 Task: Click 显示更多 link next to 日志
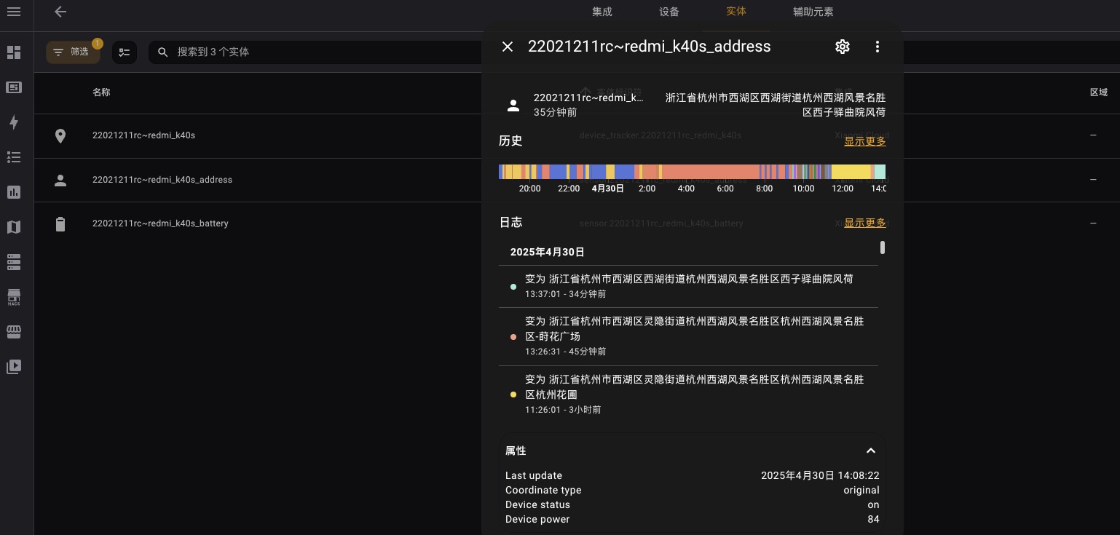click(x=865, y=223)
